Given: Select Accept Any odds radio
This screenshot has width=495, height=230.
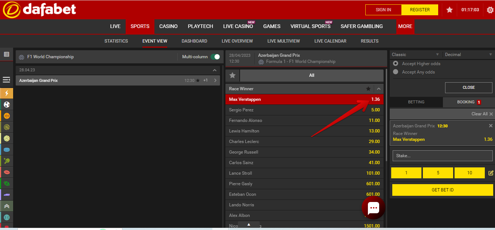Looking at the screenshot, I should pos(396,72).
